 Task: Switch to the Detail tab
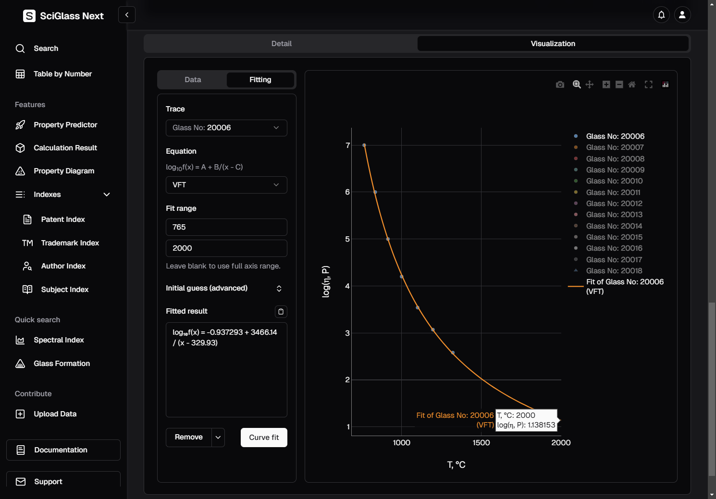281,44
